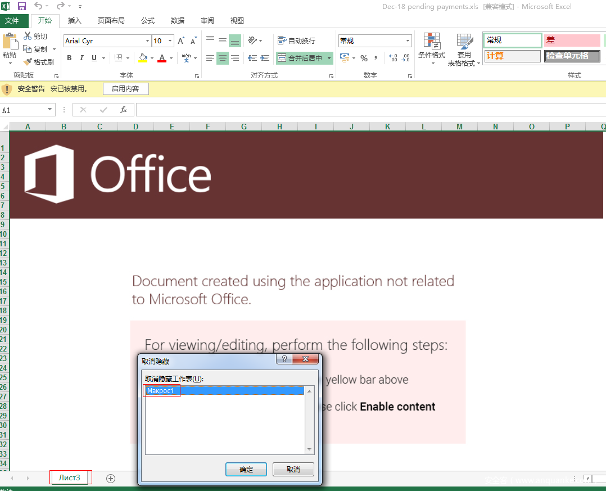
Task: Click the Insert Function fx icon
Action: tap(124, 110)
